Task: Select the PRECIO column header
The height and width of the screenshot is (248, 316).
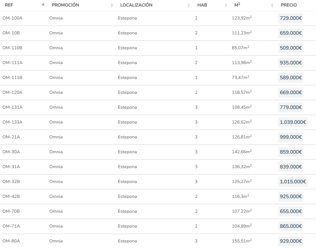Action: [x=288, y=5]
